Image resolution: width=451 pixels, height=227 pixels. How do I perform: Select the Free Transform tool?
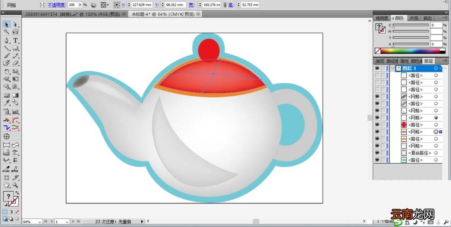click(15, 79)
